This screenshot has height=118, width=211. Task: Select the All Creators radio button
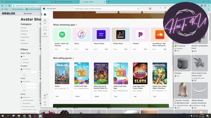pyautogui.click(x=21, y=69)
